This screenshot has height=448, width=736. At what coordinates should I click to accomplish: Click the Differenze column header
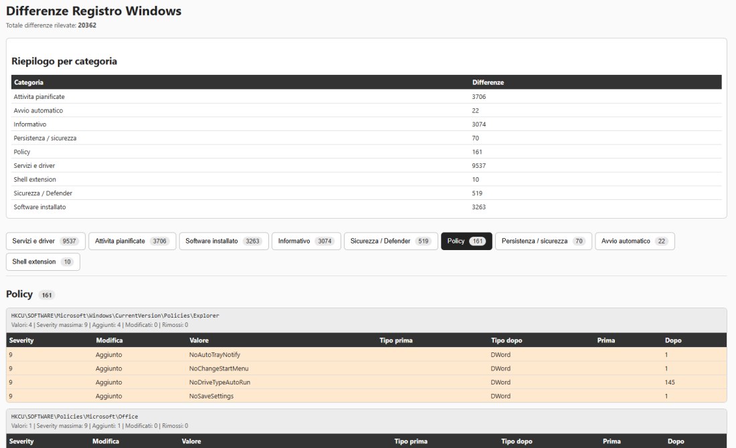488,82
